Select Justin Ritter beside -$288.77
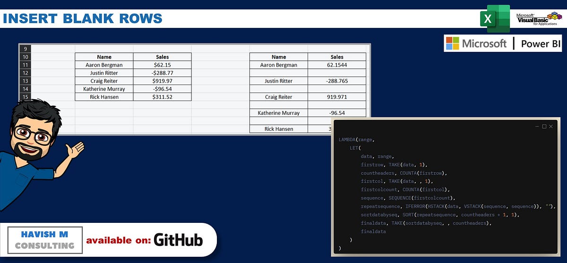 pos(104,73)
